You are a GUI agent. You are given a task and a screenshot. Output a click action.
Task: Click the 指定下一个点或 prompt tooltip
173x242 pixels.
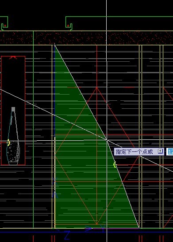(x=139, y=151)
